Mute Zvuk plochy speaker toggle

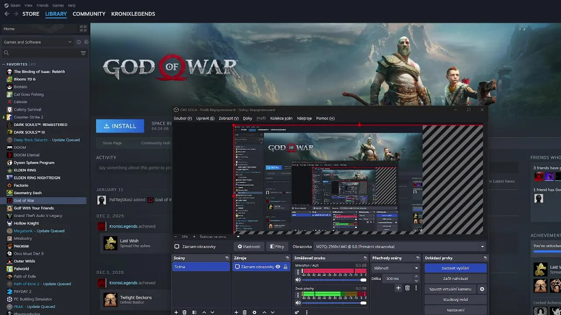298,303
